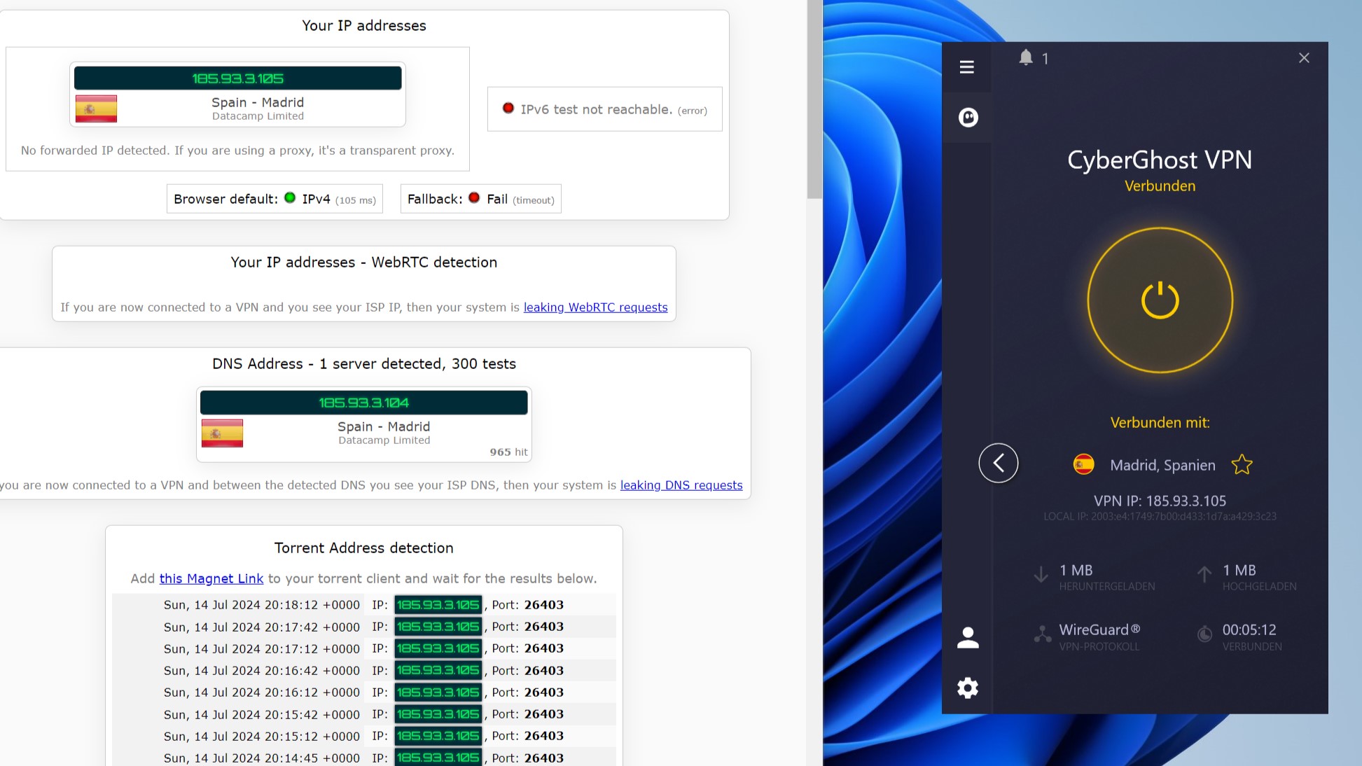Click torrent IP in 20:17:42 row
The width and height of the screenshot is (1362, 766).
tap(438, 627)
